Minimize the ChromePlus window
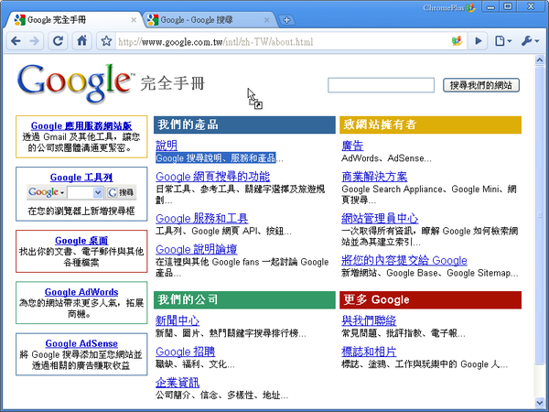The width and height of the screenshot is (549, 412). coord(490,7)
